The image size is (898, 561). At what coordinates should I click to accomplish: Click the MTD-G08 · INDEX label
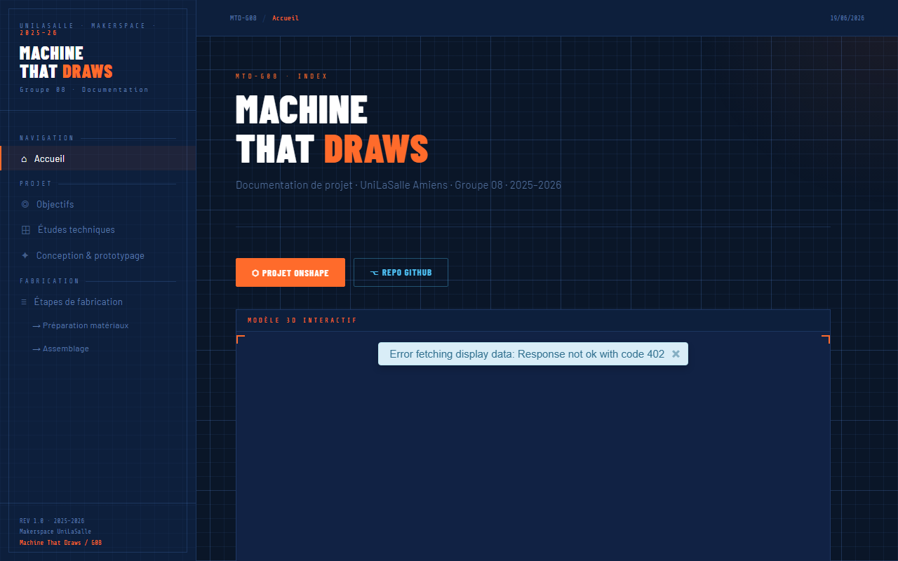pyautogui.click(x=281, y=76)
